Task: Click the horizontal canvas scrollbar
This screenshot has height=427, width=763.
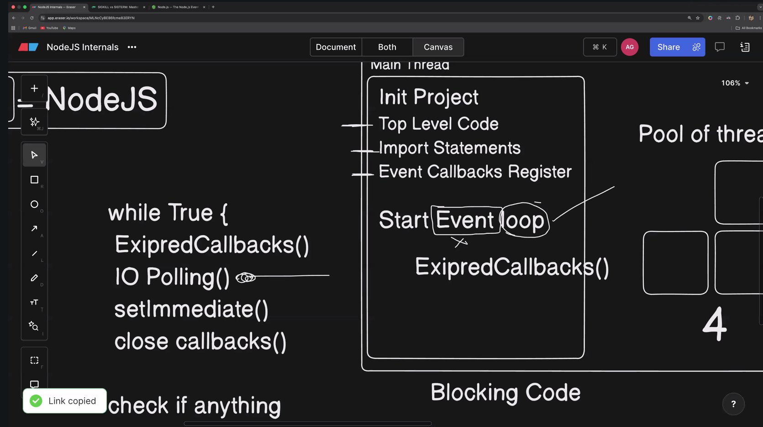Action: click(307, 423)
